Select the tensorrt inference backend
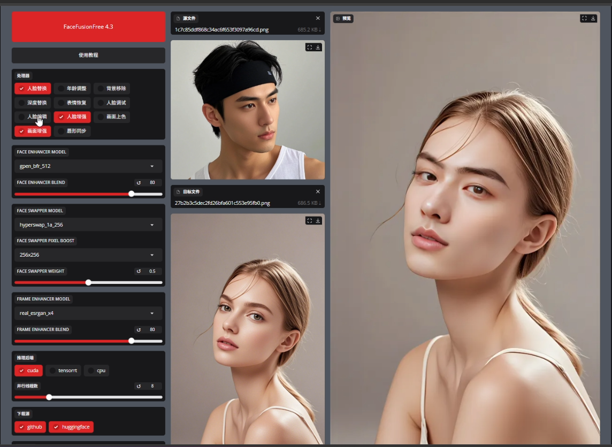This screenshot has height=447, width=612. [x=63, y=371]
